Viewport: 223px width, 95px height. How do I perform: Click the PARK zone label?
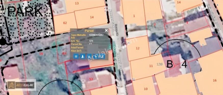coord(25,11)
